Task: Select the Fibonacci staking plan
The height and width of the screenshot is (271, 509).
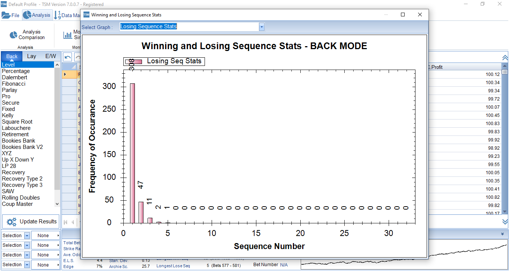Action: pos(28,84)
